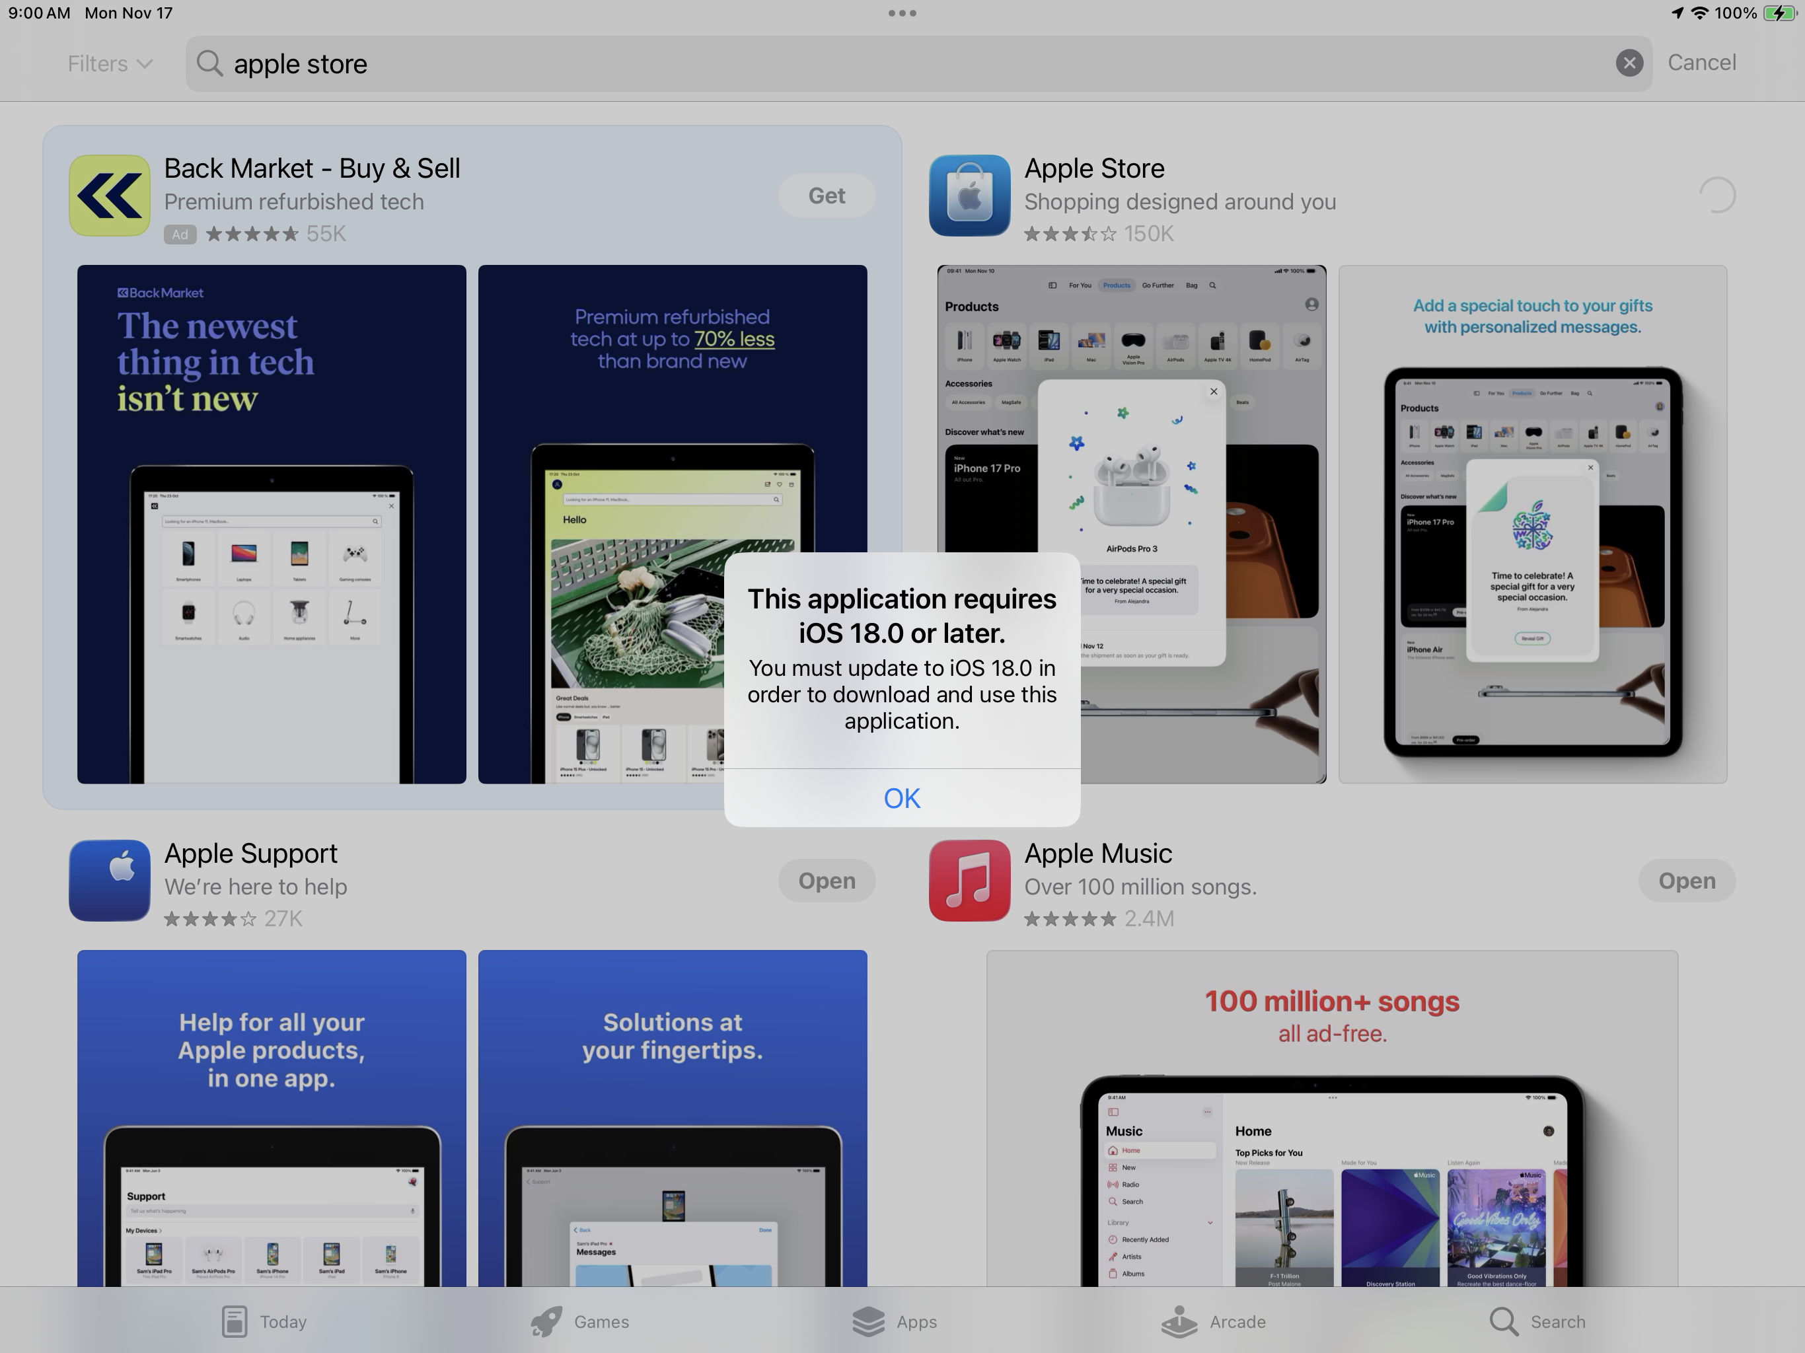
Task: Tap the Back Market app icon
Action: (110, 196)
